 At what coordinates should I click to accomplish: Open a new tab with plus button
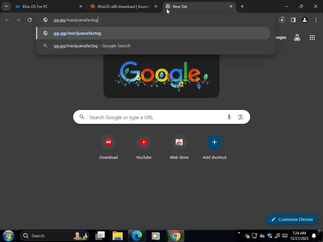pyautogui.click(x=242, y=6)
